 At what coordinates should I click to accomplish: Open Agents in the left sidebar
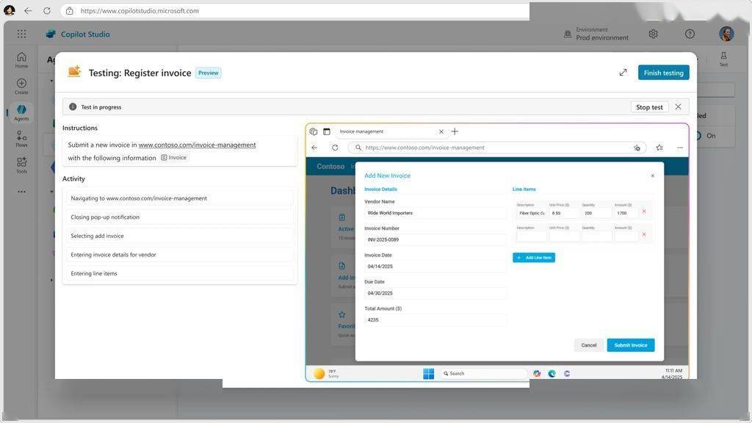21,112
